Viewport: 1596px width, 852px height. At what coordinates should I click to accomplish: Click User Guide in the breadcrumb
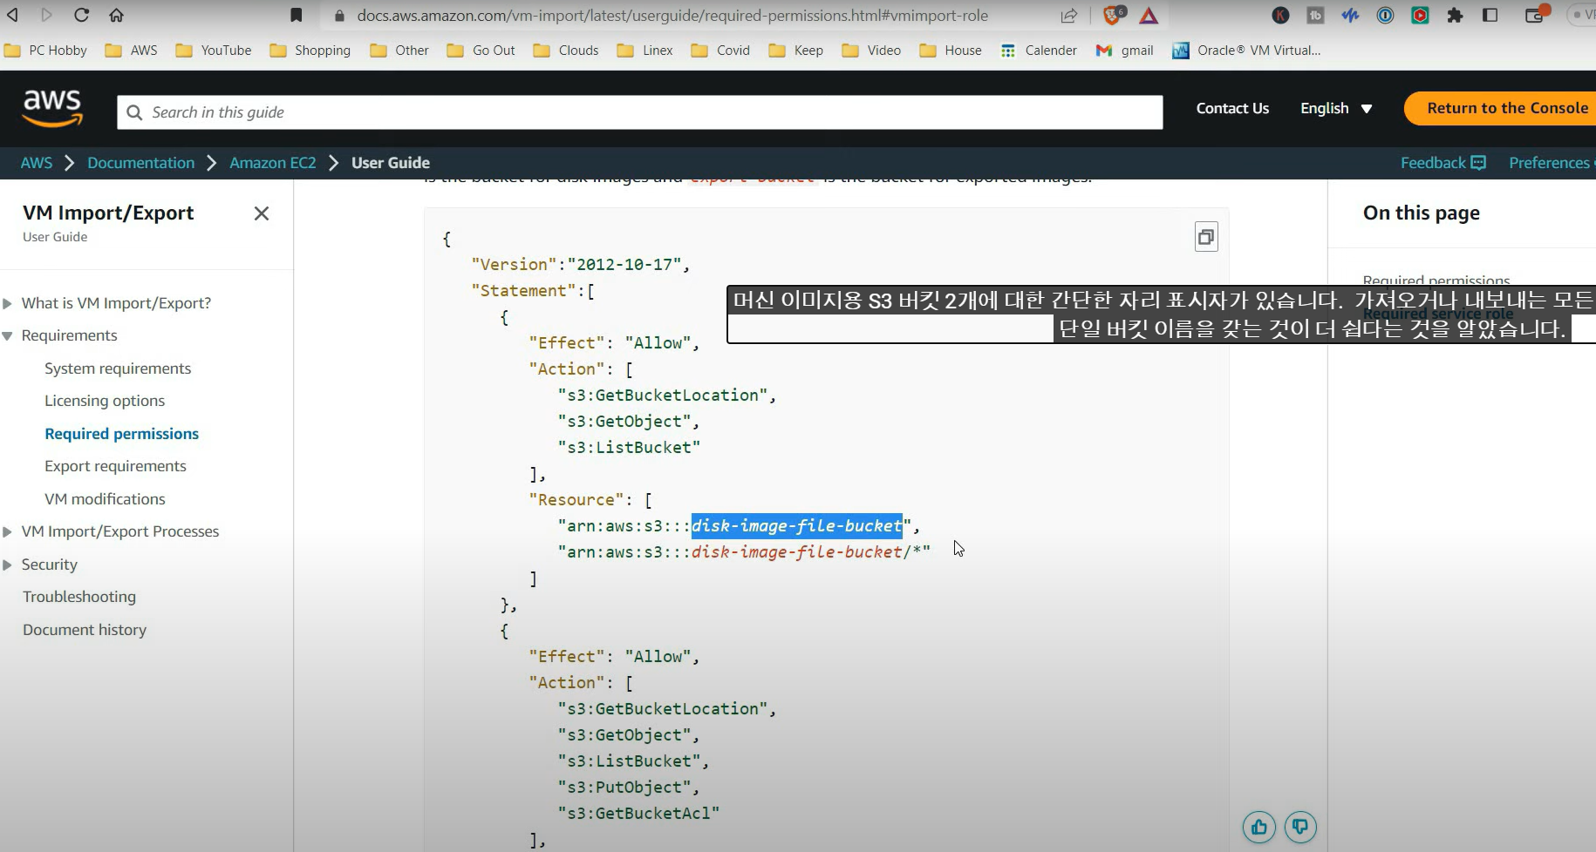[x=391, y=163]
